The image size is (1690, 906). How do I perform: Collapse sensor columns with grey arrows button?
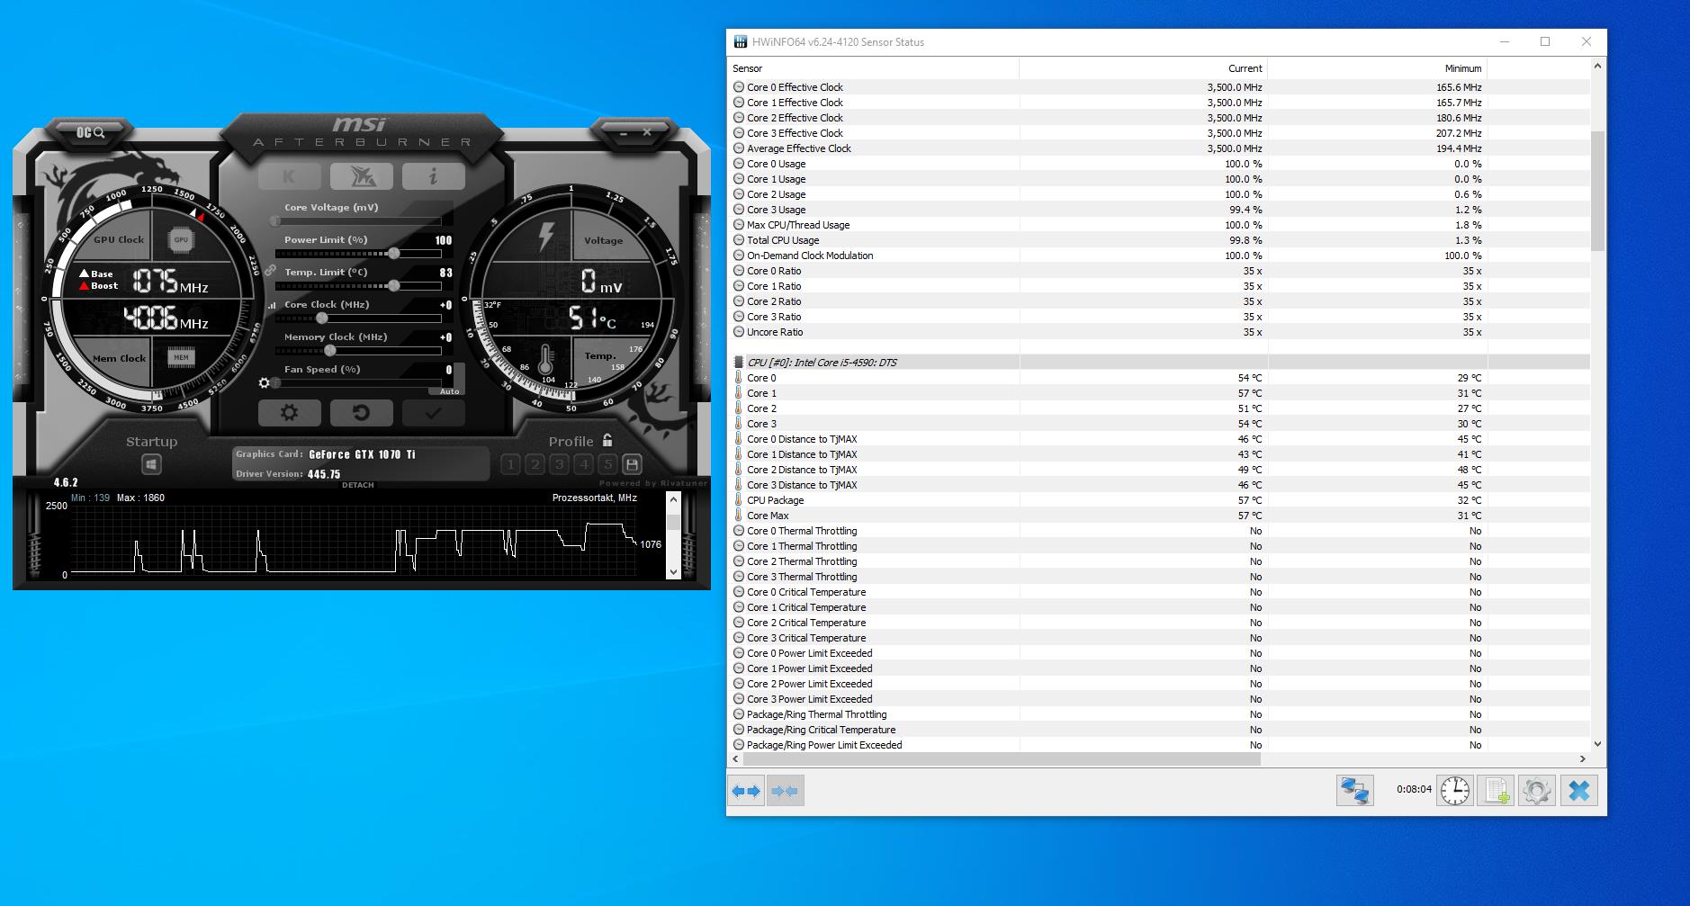[x=785, y=791]
